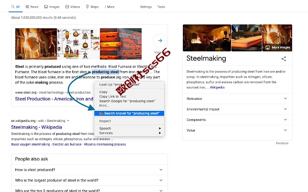Open the HIsarna ironmaking process sublink

[x=105, y=144]
